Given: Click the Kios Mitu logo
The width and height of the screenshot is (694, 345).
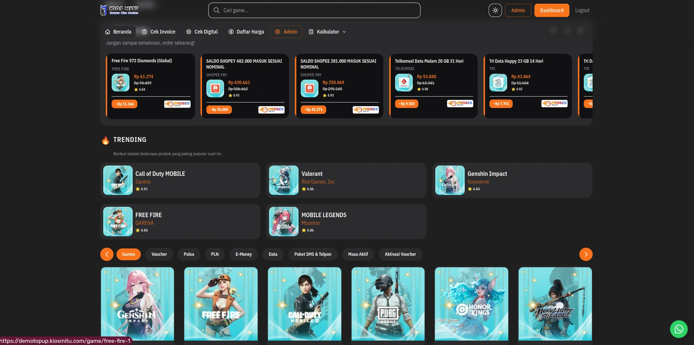Looking at the screenshot, I should (119, 10).
